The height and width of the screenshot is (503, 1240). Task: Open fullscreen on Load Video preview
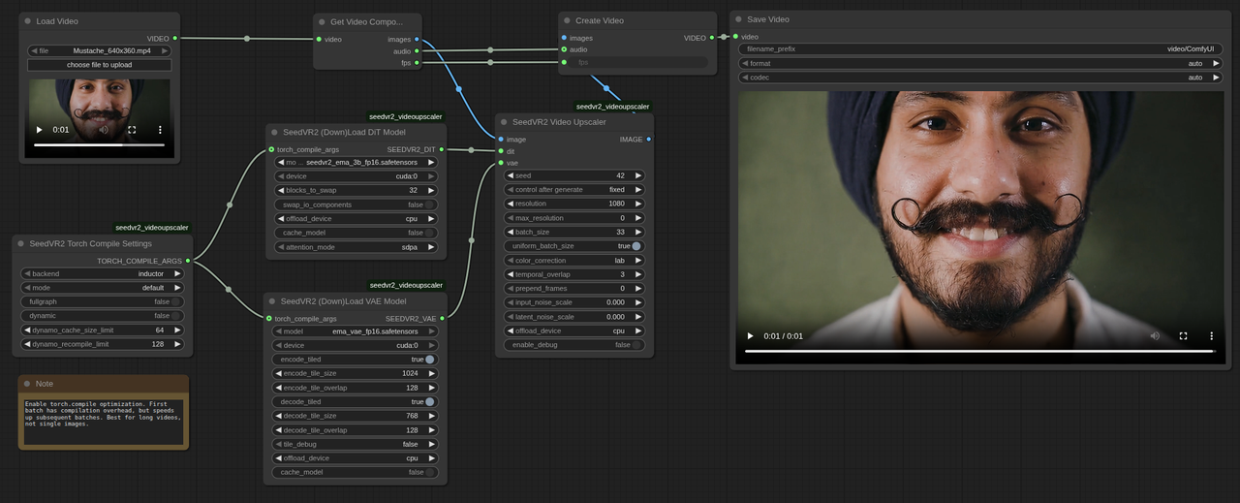132,130
